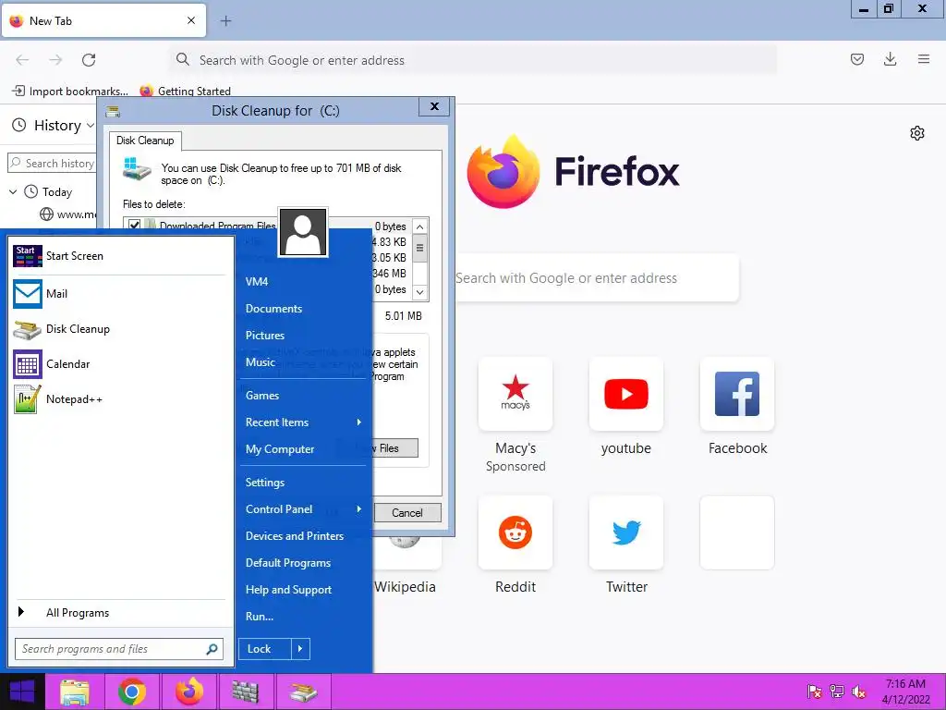Open Pictures from the start menu
The height and width of the screenshot is (710, 946).
tap(265, 336)
